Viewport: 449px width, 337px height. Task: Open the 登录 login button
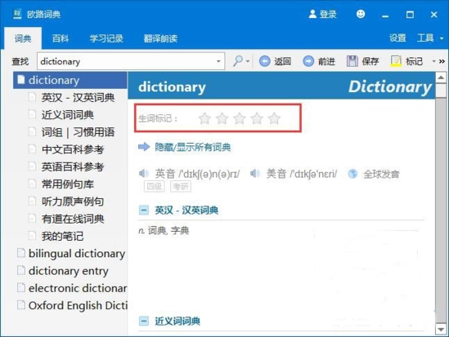pyautogui.click(x=322, y=14)
